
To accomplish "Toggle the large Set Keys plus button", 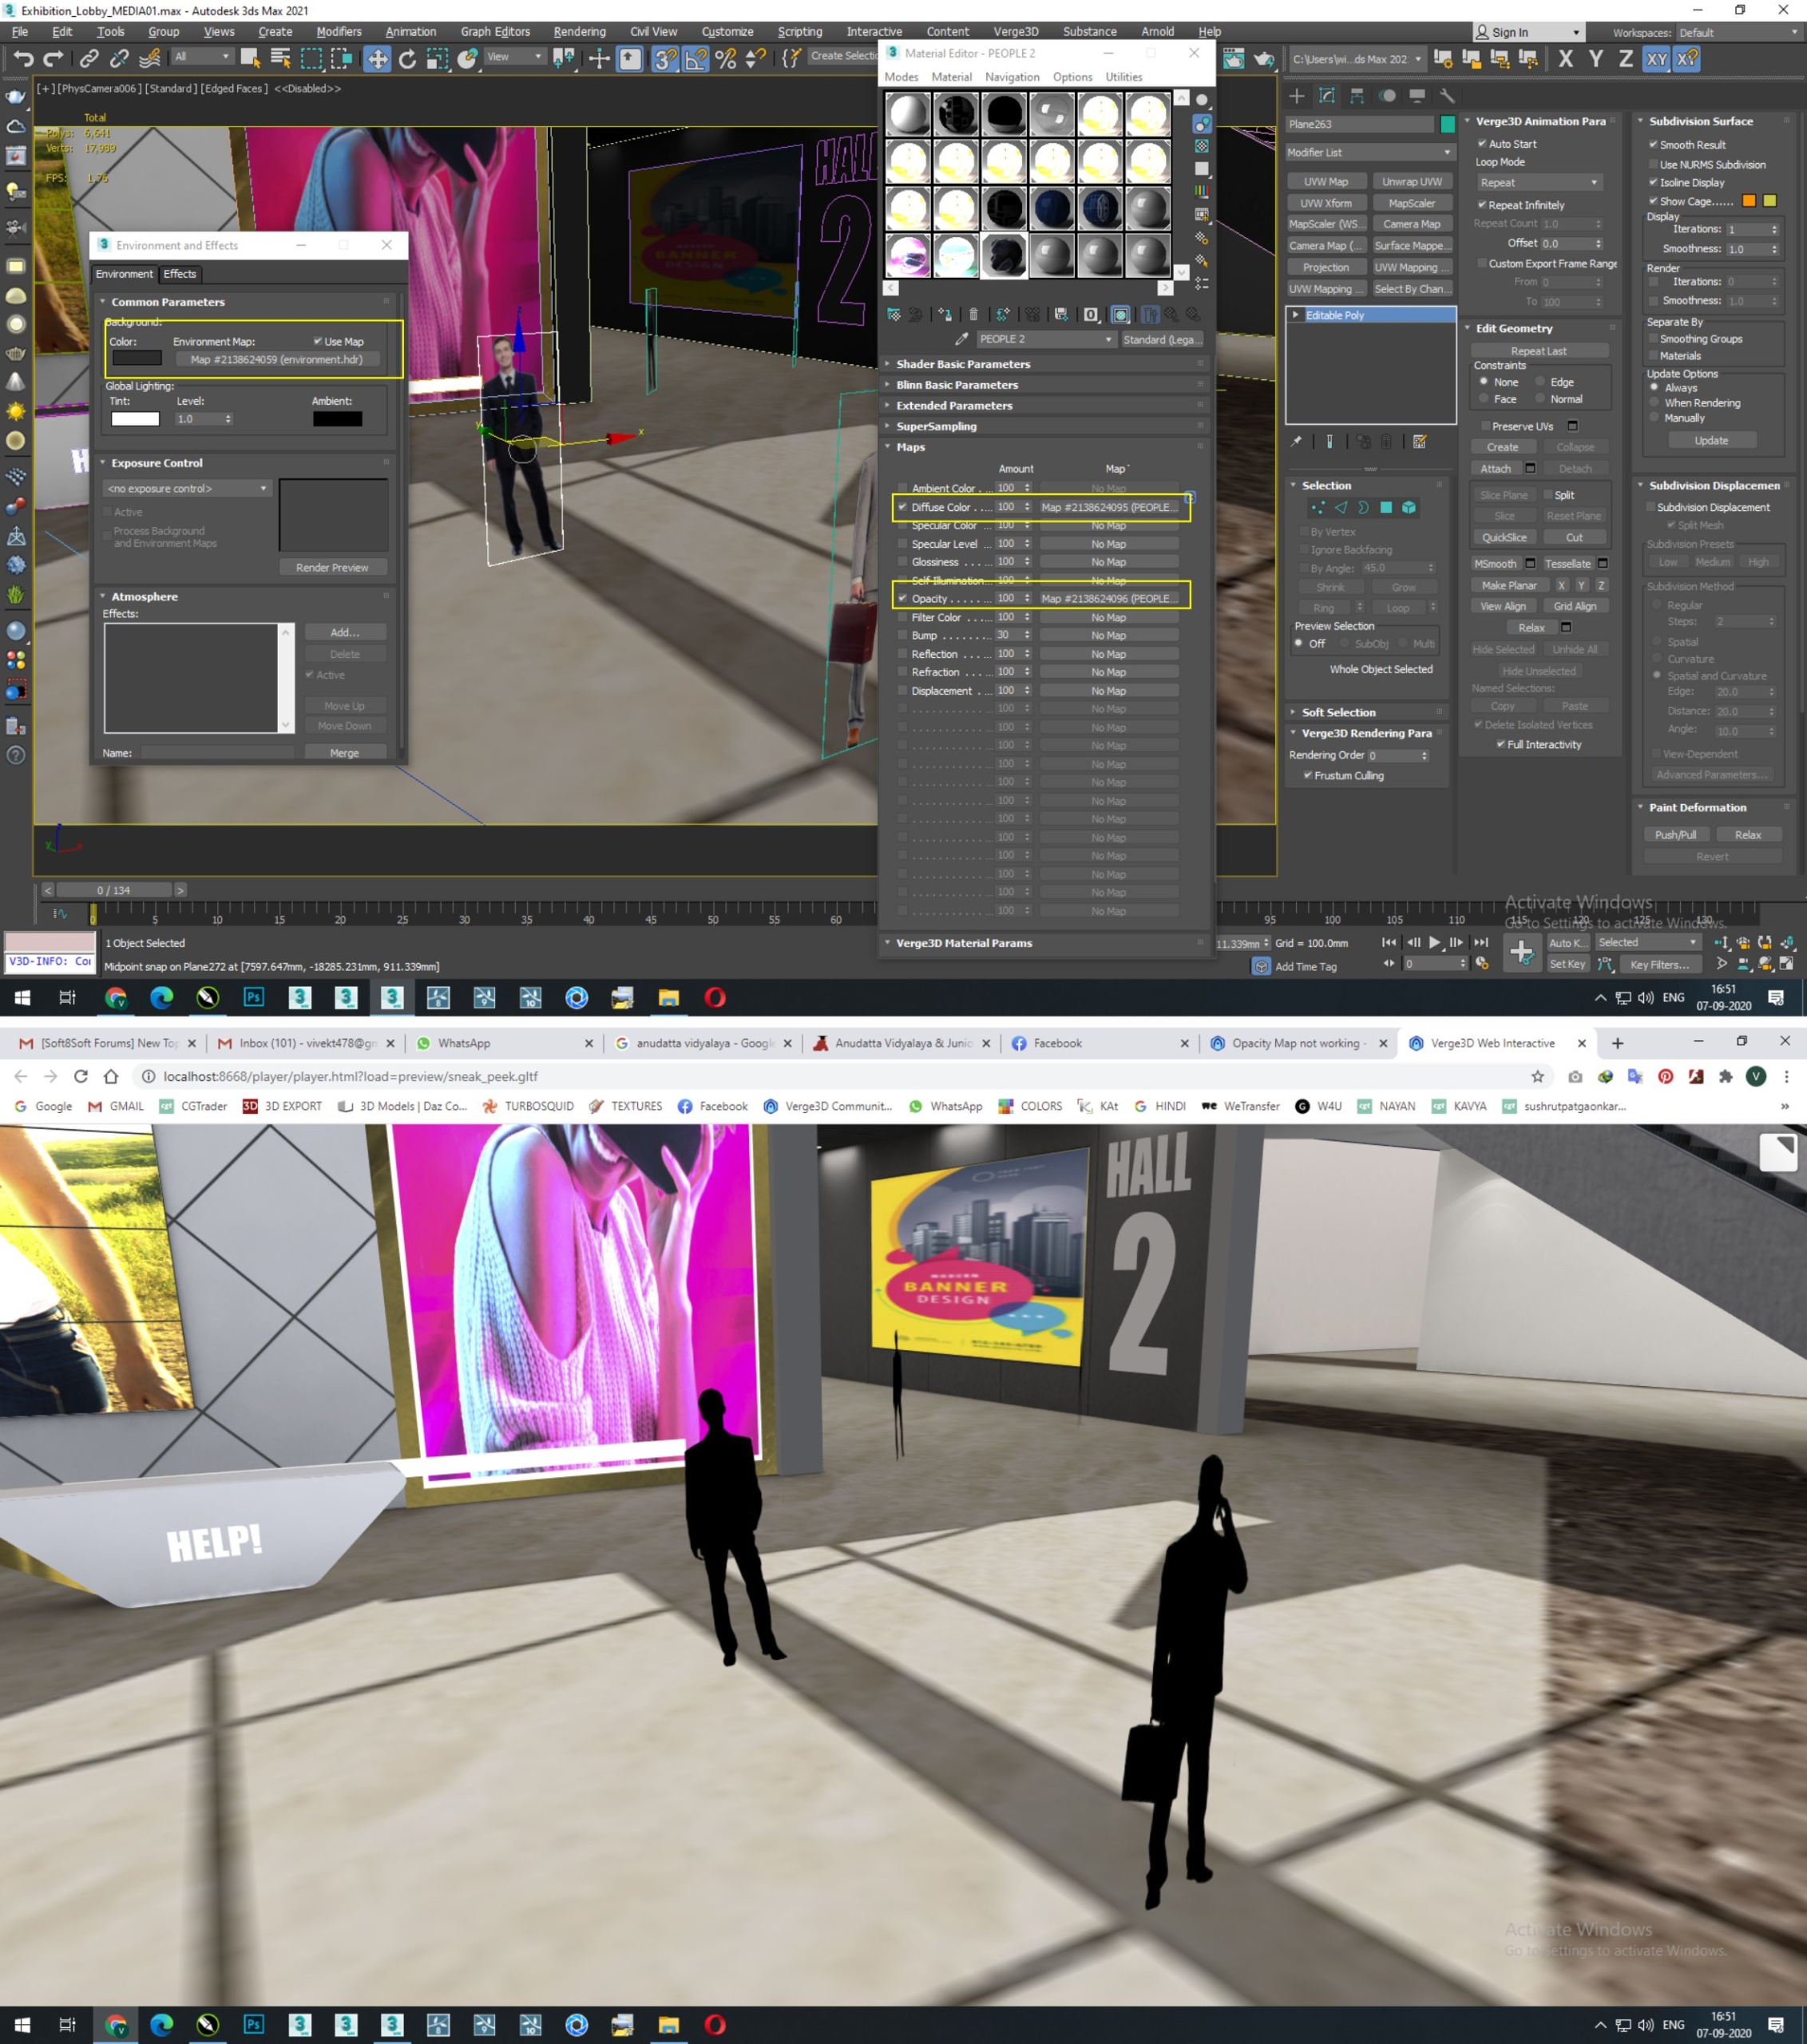I will (1521, 952).
